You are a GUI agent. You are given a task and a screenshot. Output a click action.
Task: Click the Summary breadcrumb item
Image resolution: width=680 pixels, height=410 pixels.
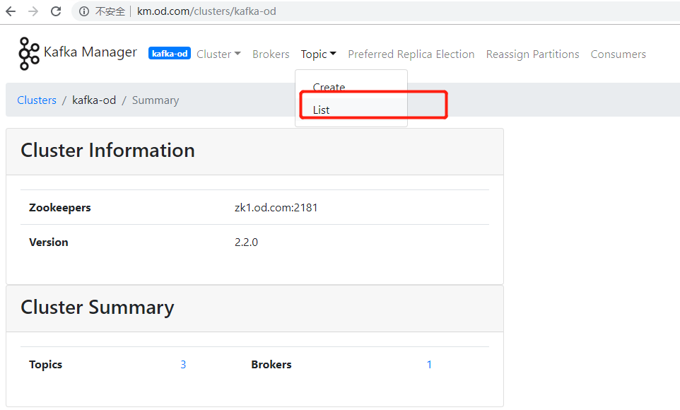pos(156,100)
